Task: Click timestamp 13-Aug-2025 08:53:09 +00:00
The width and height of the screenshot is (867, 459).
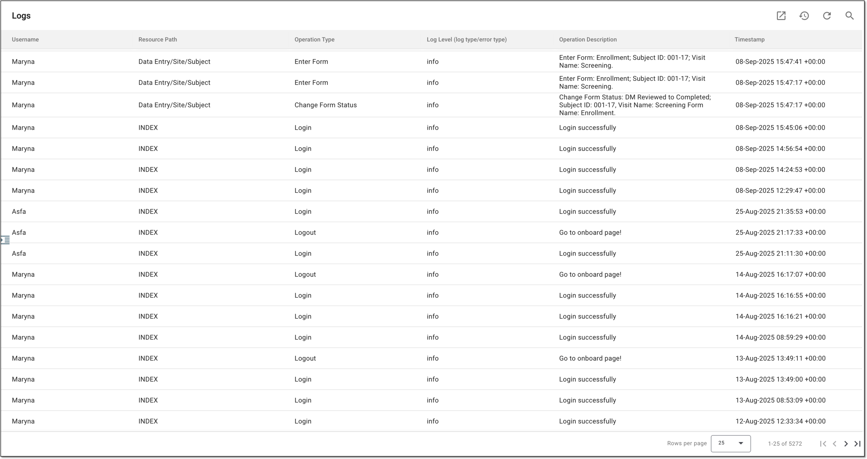Action: (781, 400)
